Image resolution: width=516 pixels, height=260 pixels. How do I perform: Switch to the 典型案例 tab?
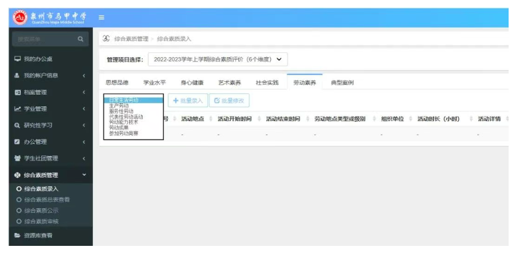342,82
